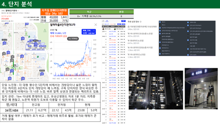Check the 단지 관리 상태 별로 checkbox

tap(188, 34)
